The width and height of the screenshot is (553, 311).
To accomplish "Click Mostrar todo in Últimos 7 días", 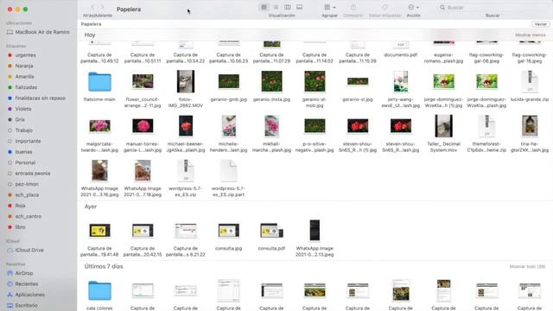I will (x=527, y=267).
